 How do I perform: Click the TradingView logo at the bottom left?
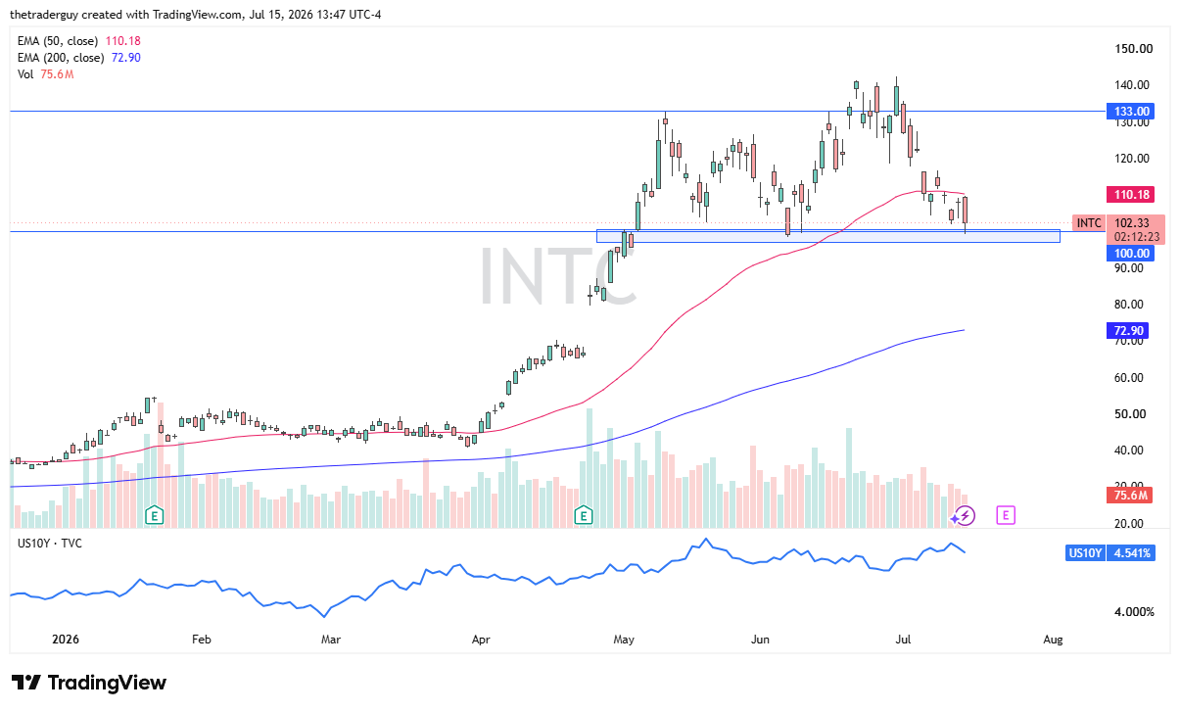[x=89, y=683]
